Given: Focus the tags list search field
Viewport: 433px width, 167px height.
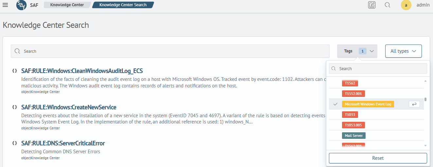Looking at the screenshot, I should click(x=378, y=68).
